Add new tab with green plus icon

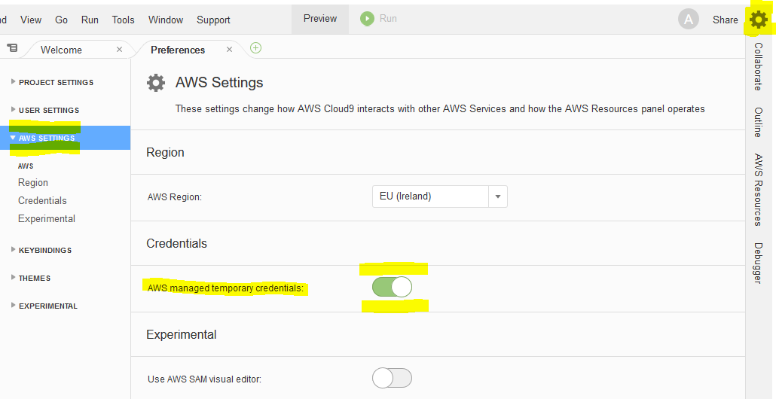[x=255, y=48]
